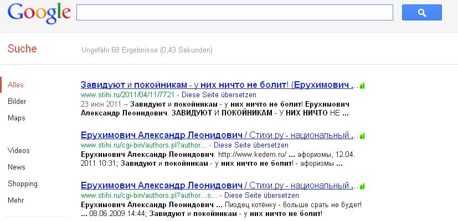Switch to Bilder search results
Image resolution: width=458 pixels, height=221 pixels.
tap(17, 102)
